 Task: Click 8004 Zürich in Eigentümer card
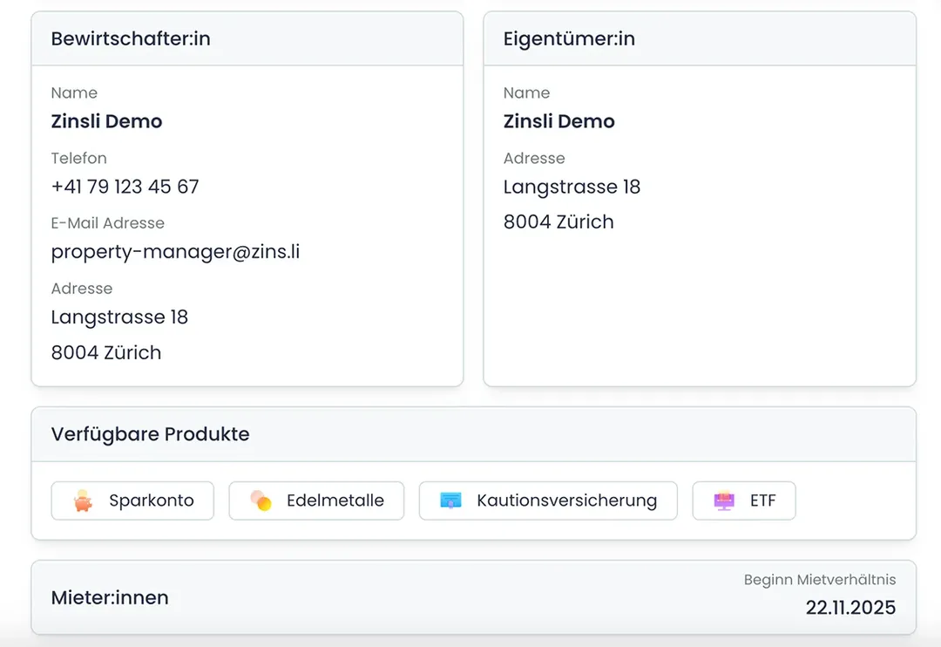[559, 222]
